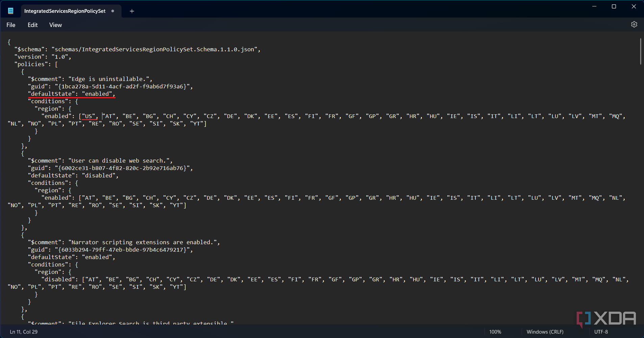Click "Edge is uninstallable." comment text
The height and width of the screenshot is (338, 644).
[109, 79]
